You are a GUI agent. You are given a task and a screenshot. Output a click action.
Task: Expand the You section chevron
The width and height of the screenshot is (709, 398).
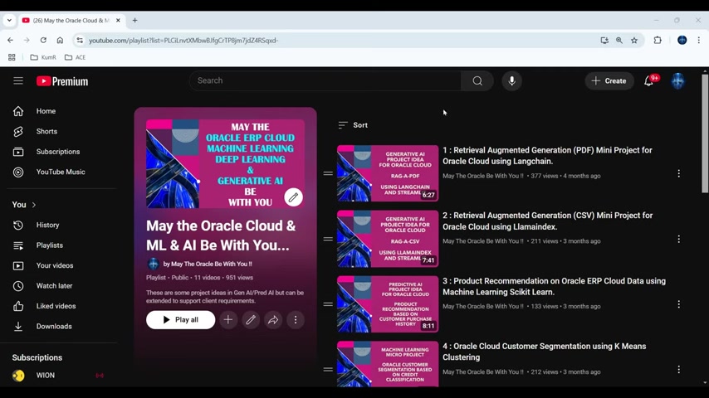[34, 205]
